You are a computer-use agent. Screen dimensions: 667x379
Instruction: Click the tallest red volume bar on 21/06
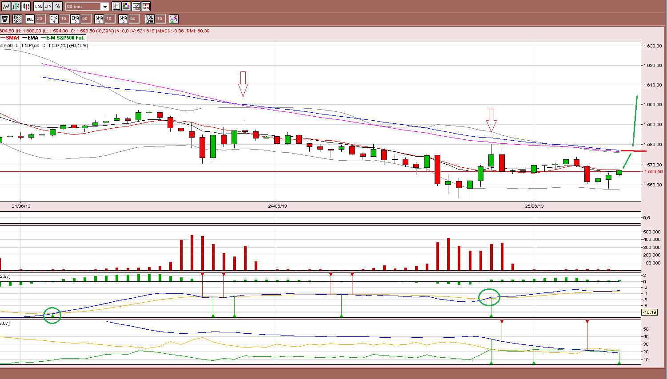(x=192, y=253)
